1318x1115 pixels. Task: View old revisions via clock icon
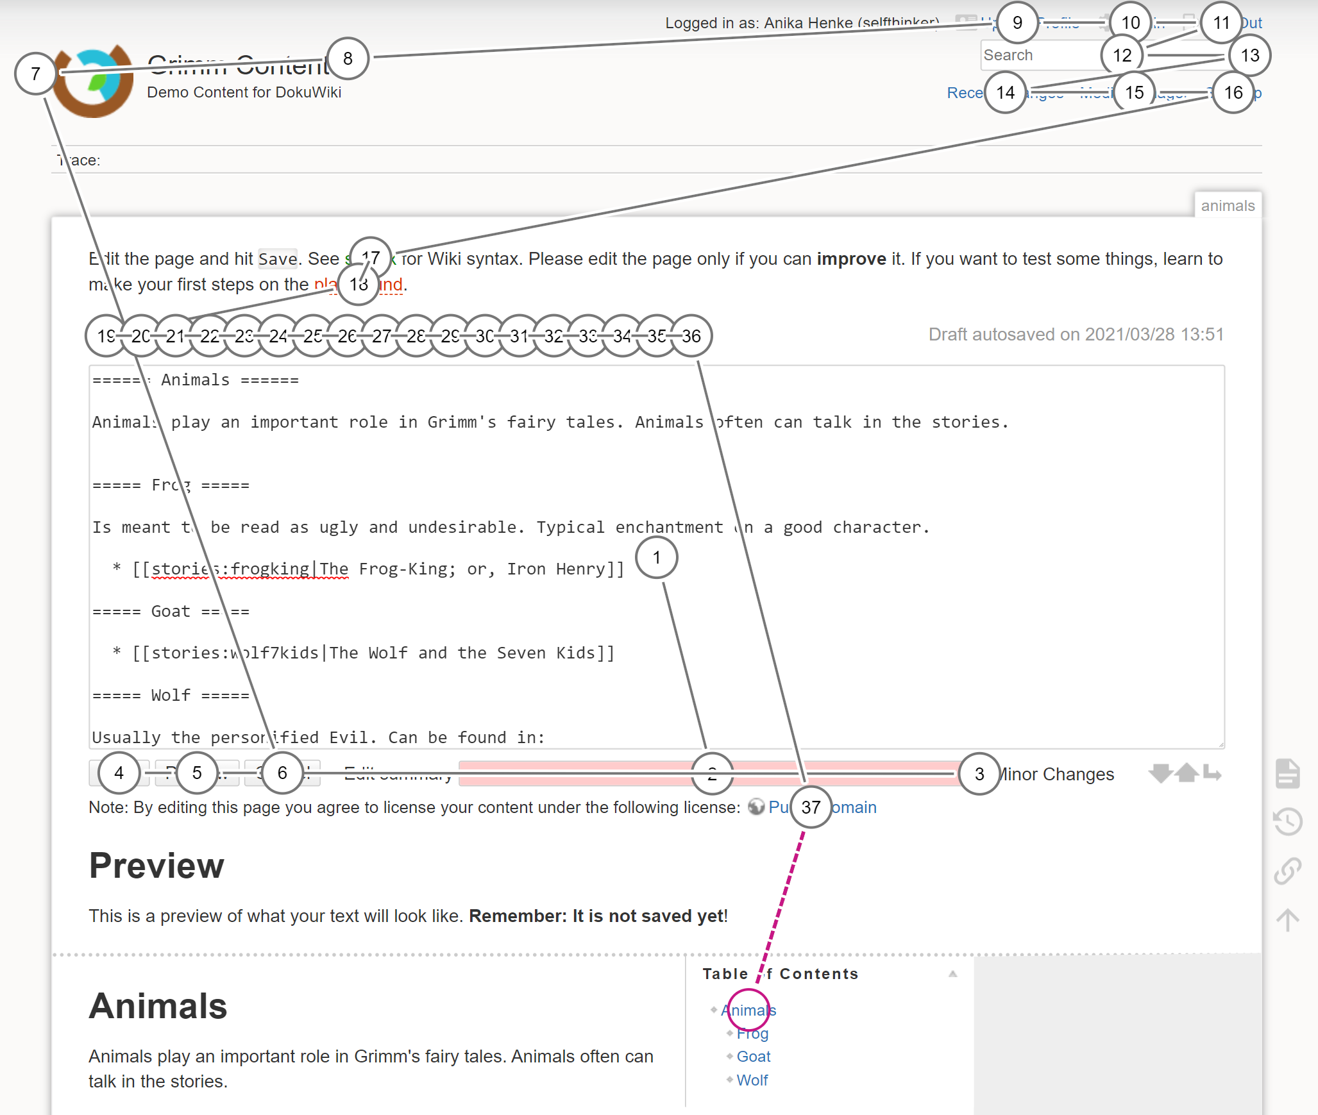(x=1287, y=823)
